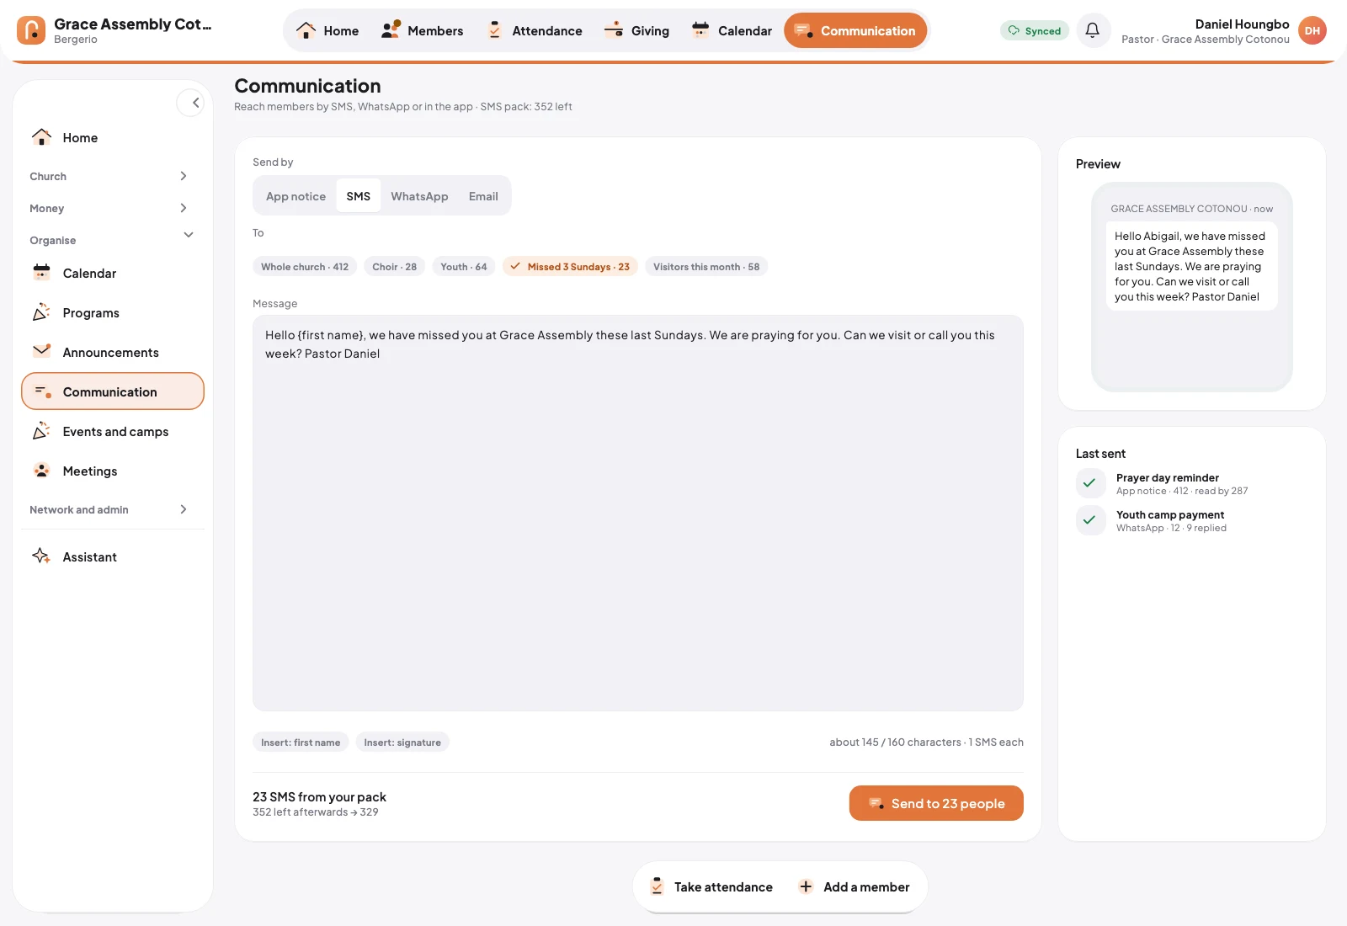Viewport: 1347px width, 926px height.
Task: Click the Prayer day reminder checkmark icon
Action: point(1090,483)
